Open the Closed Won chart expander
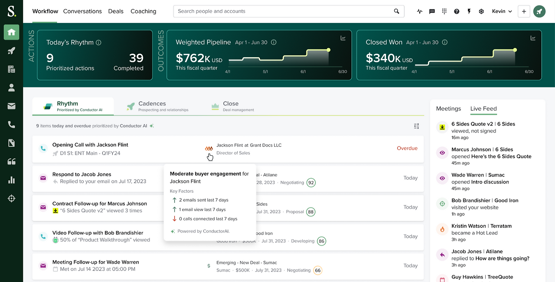Viewport: 555px width, 282px height. click(533, 38)
